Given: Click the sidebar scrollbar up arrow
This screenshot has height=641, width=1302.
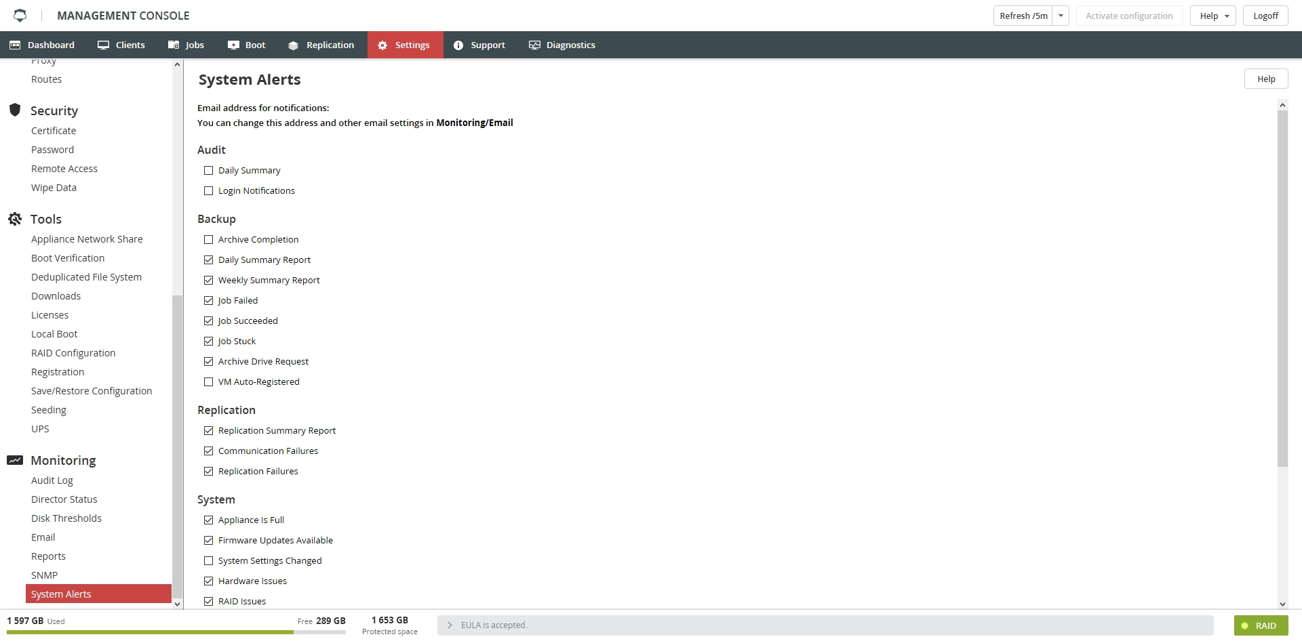Looking at the screenshot, I should [x=178, y=64].
